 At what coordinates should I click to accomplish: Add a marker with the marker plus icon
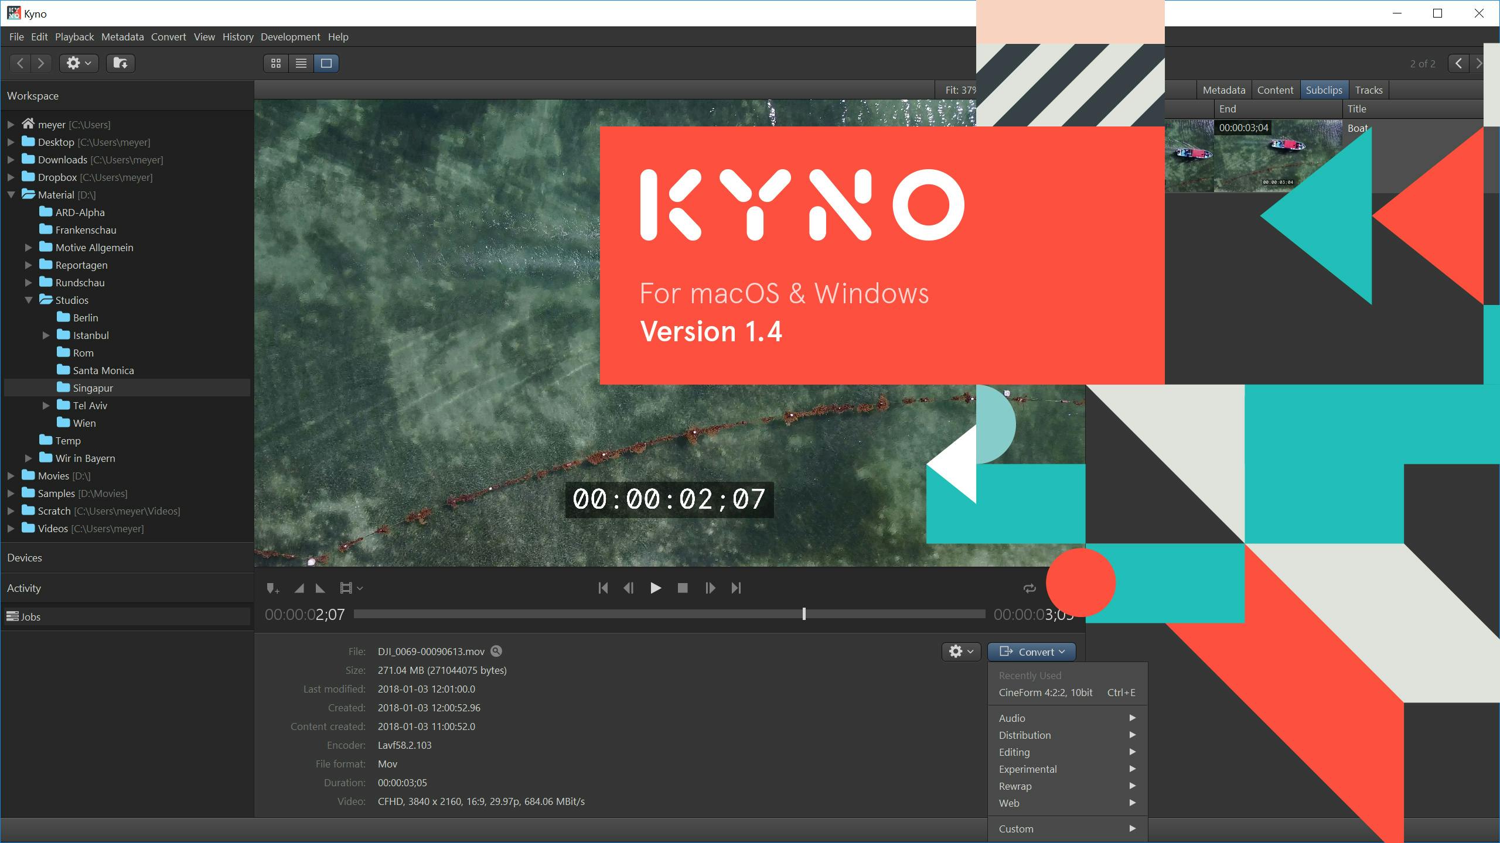coord(272,588)
